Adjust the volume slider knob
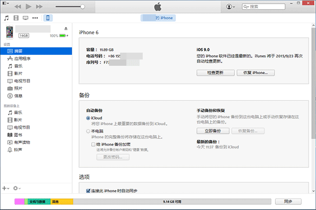Viewport: 316px width, 210px height. click(x=83, y=7)
